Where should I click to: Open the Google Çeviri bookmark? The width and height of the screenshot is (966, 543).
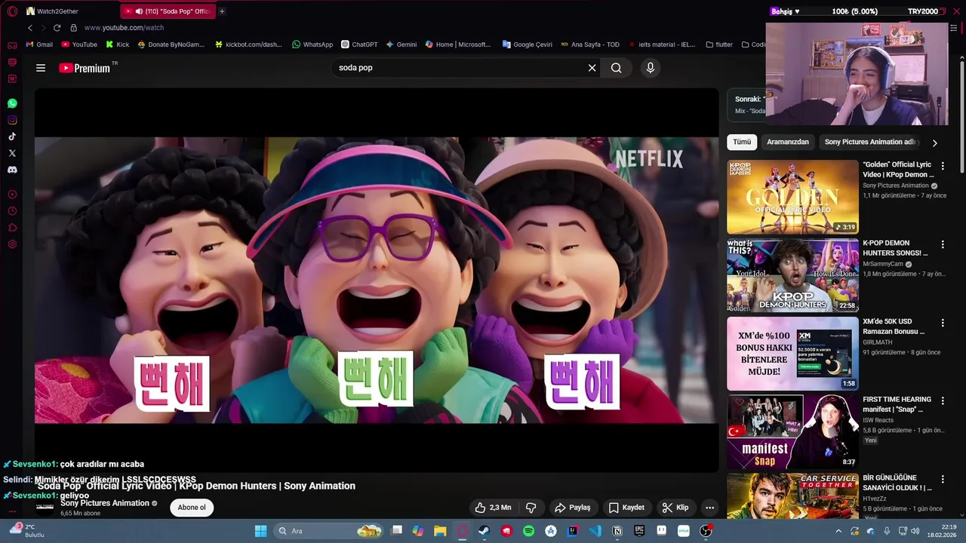pyautogui.click(x=528, y=44)
